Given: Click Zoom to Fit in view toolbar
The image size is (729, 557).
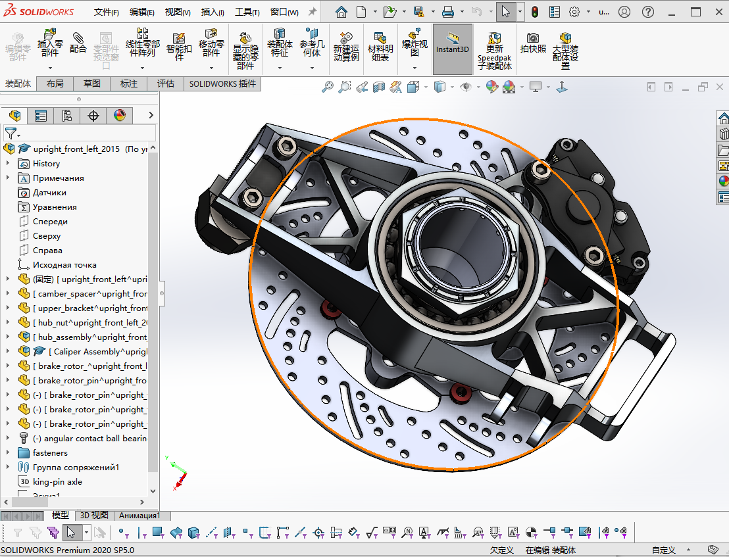Looking at the screenshot, I should 328,87.
